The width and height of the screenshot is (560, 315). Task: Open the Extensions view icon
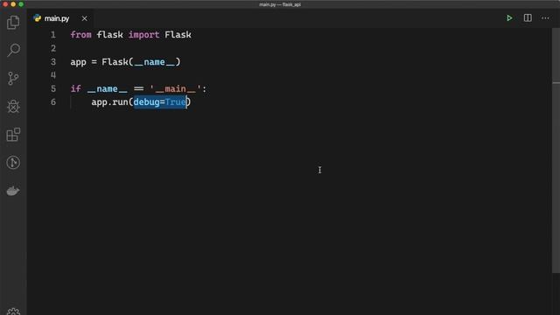13,135
